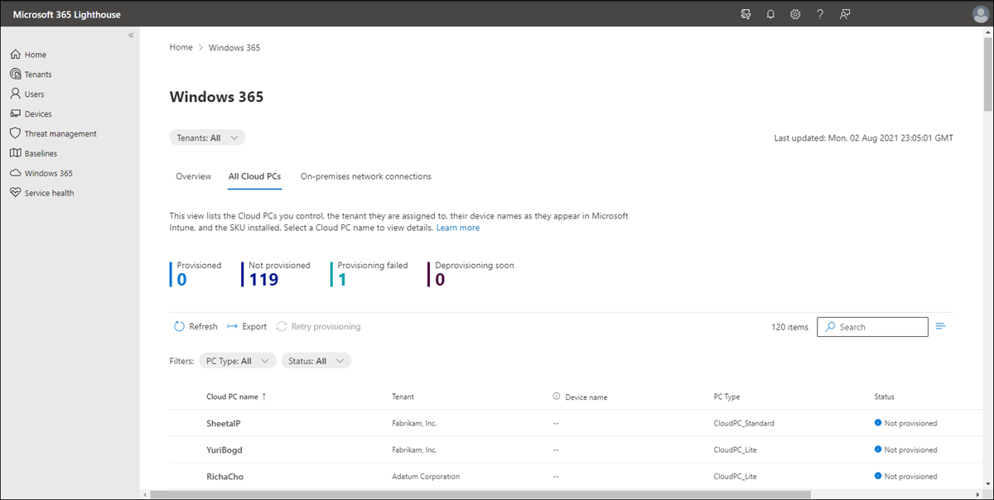994x500 pixels.
Task: Select Windows 365 in the sidebar
Action: pos(41,174)
